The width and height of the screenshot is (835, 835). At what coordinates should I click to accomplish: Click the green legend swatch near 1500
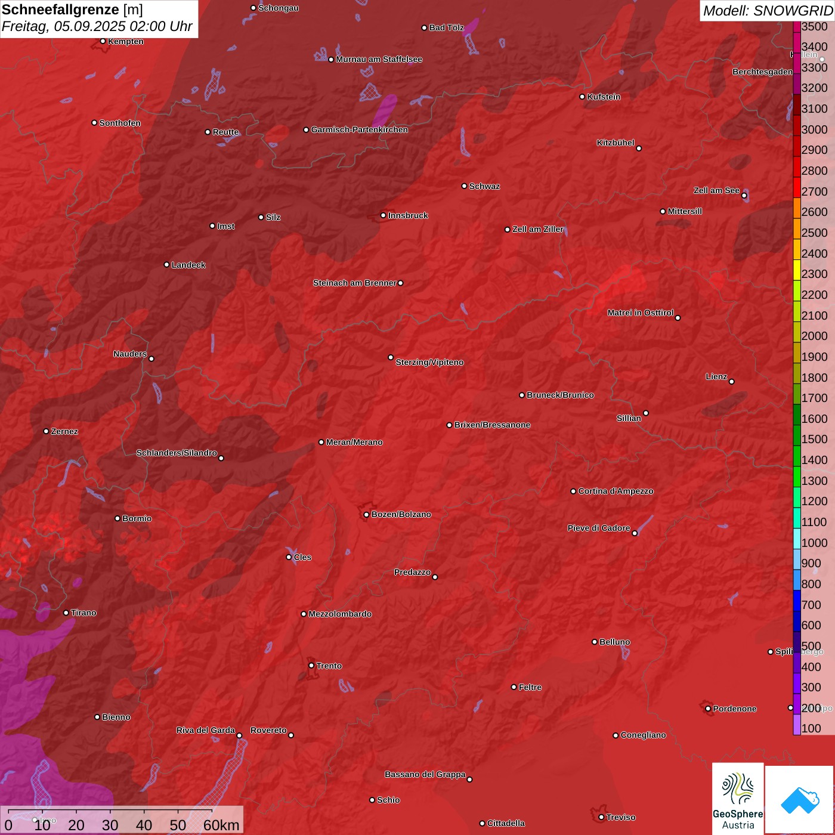coord(797,435)
